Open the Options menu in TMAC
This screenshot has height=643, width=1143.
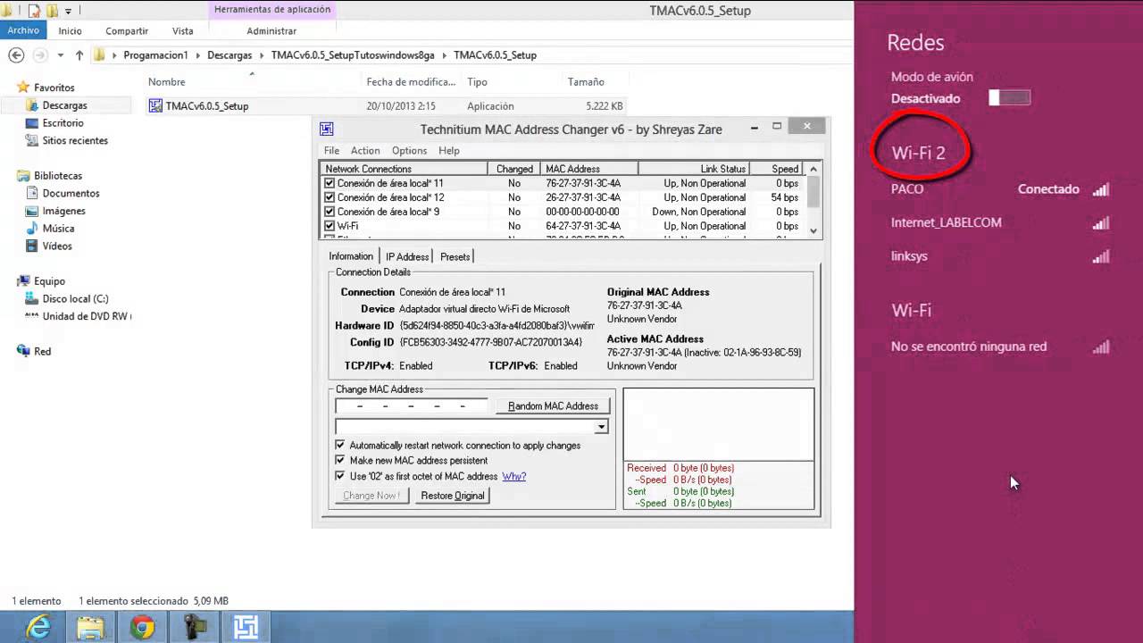tap(410, 151)
